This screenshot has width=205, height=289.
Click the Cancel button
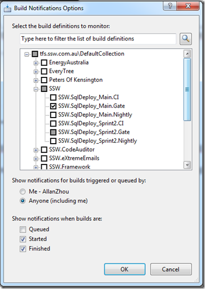pyautogui.click(x=171, y=269)
